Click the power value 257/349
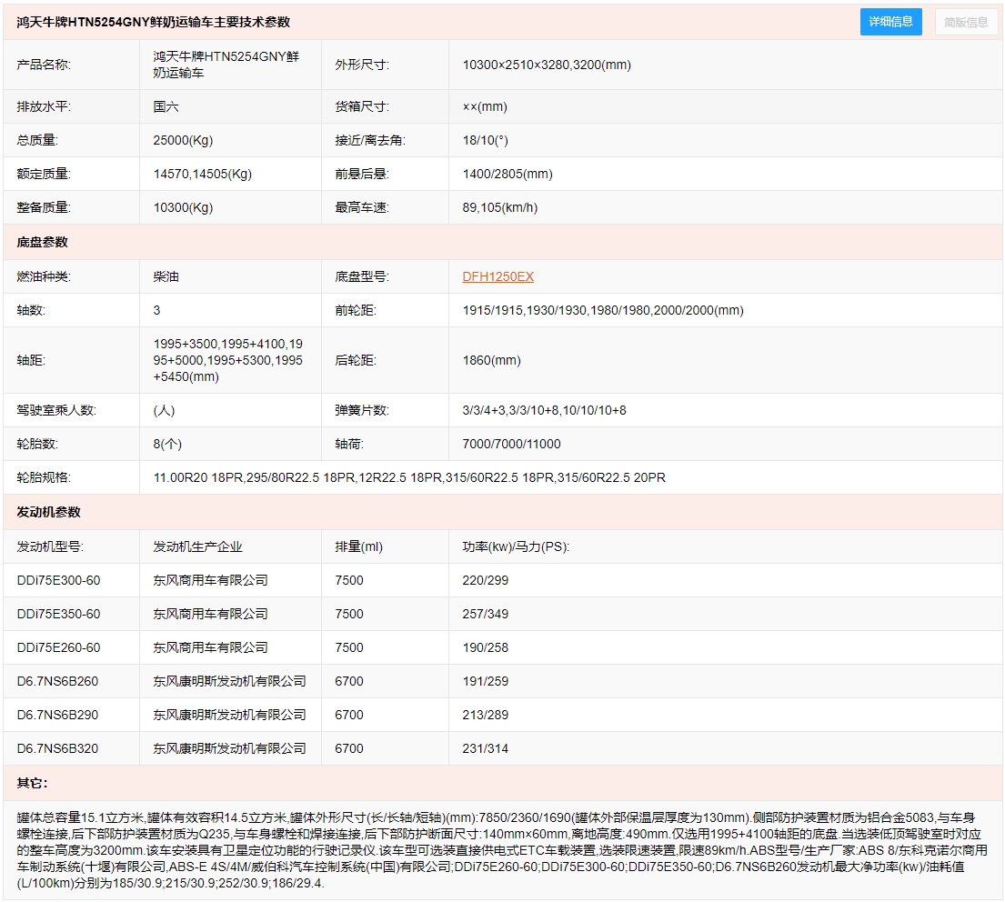The image size is (1005, 902). pos(485,614)
